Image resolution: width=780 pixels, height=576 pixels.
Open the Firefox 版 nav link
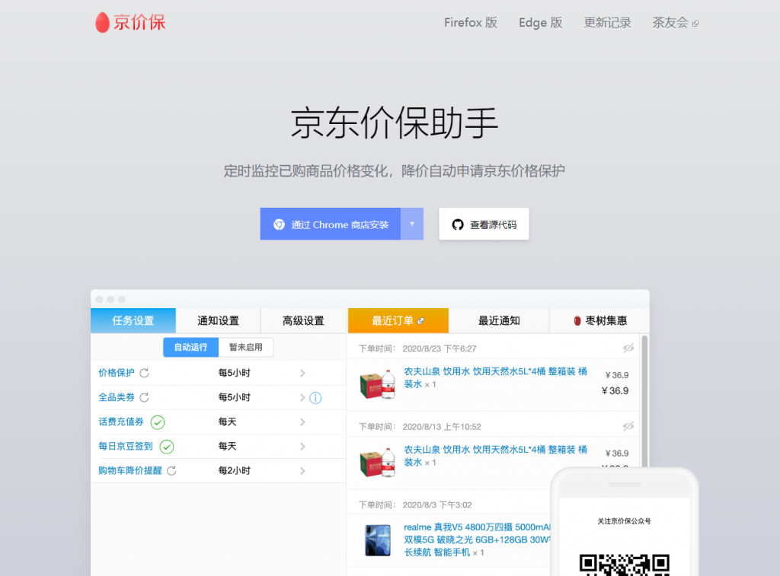point(471,22)
